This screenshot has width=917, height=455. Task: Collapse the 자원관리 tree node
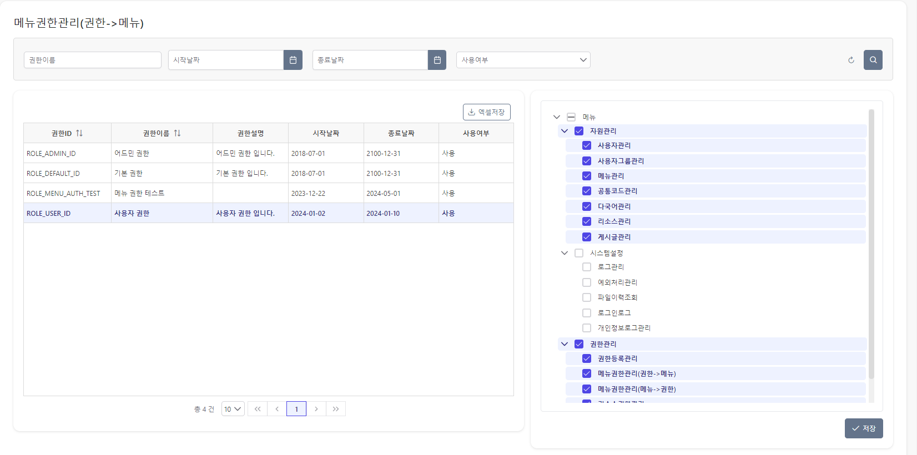pos(565,131)
